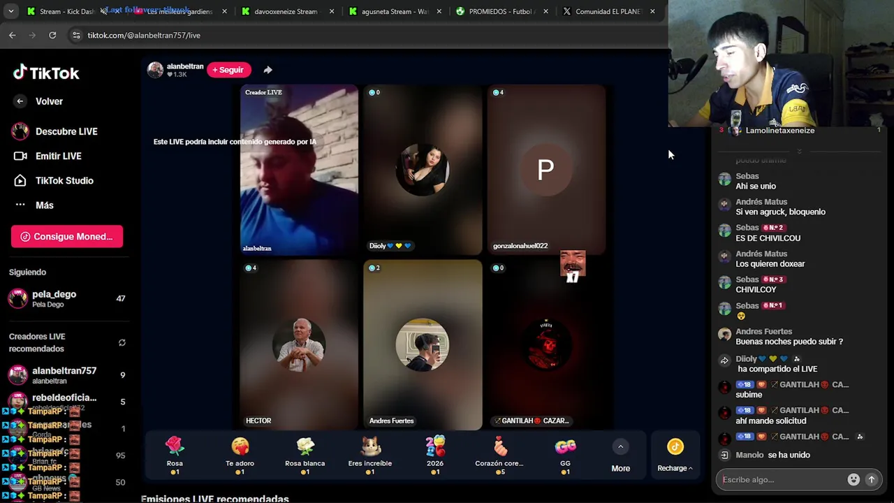Open alanbeltran profile avatar in header
The width and height of the screenshot is (894, 503).
coord(155,70)
